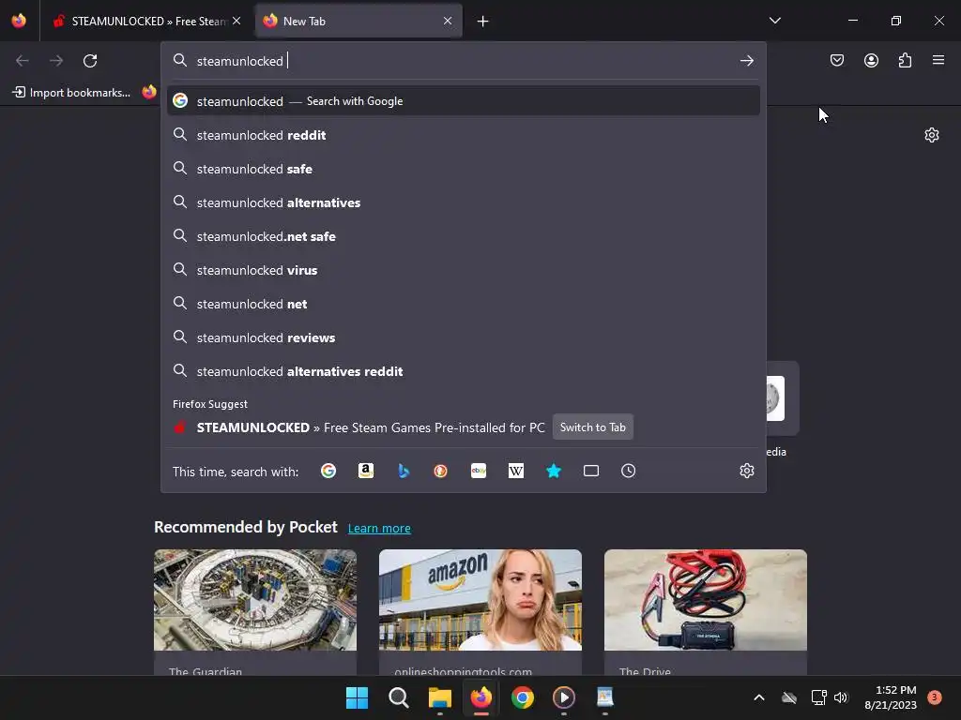Open the media player taskbar icon
961x720 pixels.
pos(564,697)
